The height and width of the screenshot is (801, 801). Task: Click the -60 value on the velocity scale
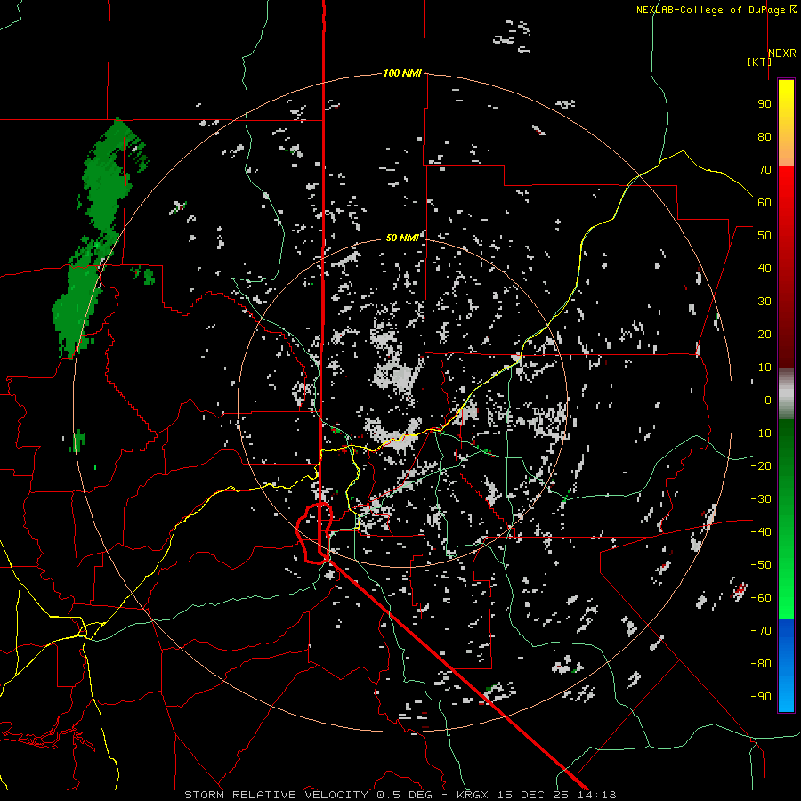(761, 598)
